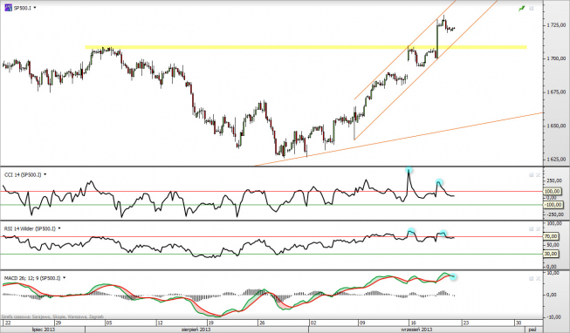Click the 1 625,00 price axis label
The height and width of the screenshot is (333, 570).
(556, 159)
